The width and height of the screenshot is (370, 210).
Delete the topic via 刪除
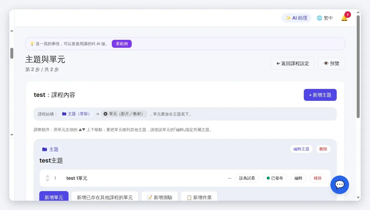[x=323, y=149]
